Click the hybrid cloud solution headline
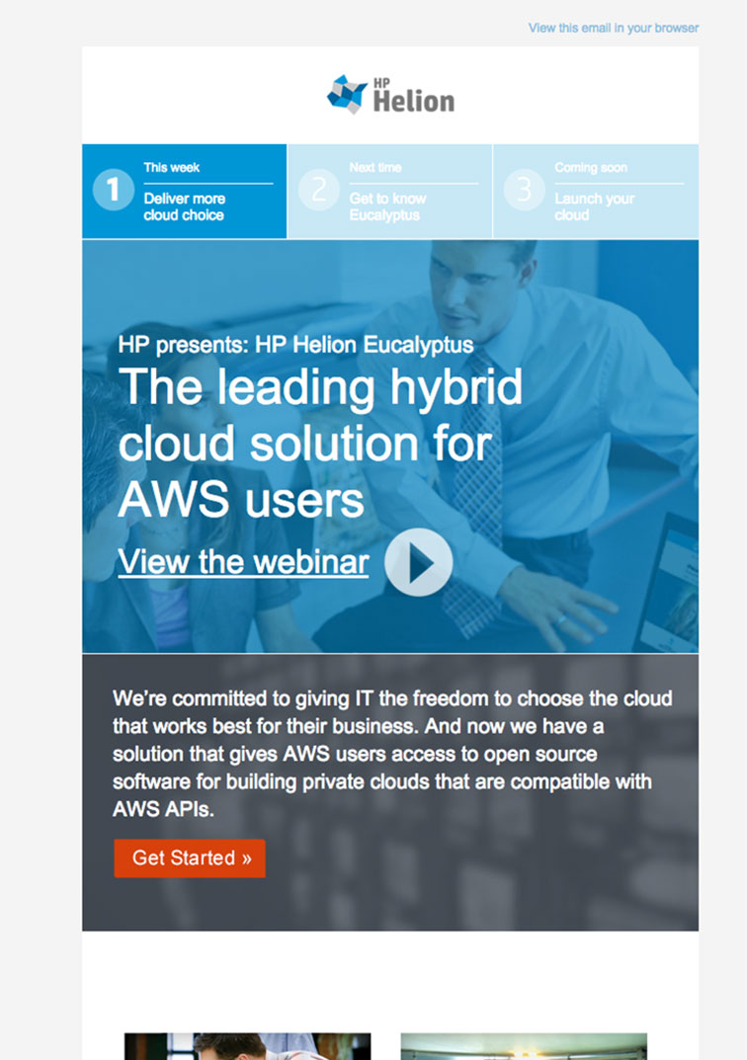This screenshot has height=1060, width=747. tap(320, 444)
